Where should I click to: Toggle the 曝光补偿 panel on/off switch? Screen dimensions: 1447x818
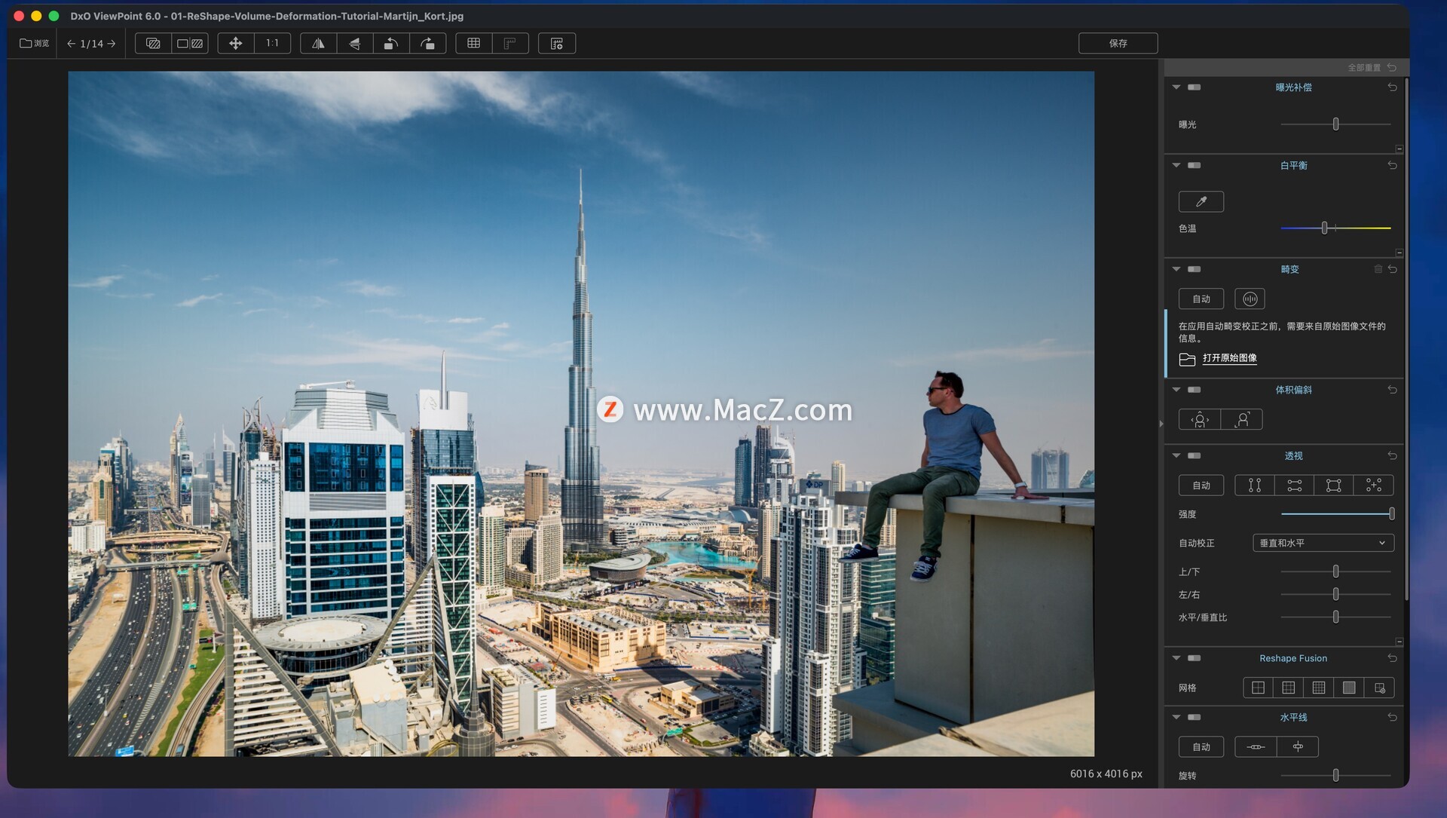point(1194,87)
